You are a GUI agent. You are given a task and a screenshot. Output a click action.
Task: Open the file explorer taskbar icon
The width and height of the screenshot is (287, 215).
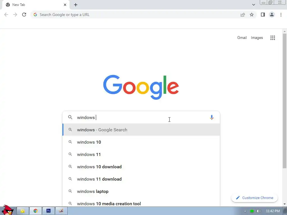[x=23, y=211]
